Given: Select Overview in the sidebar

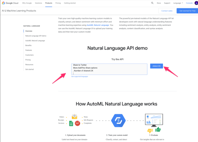Looking at the screenshot, I should tap(29, 31).
